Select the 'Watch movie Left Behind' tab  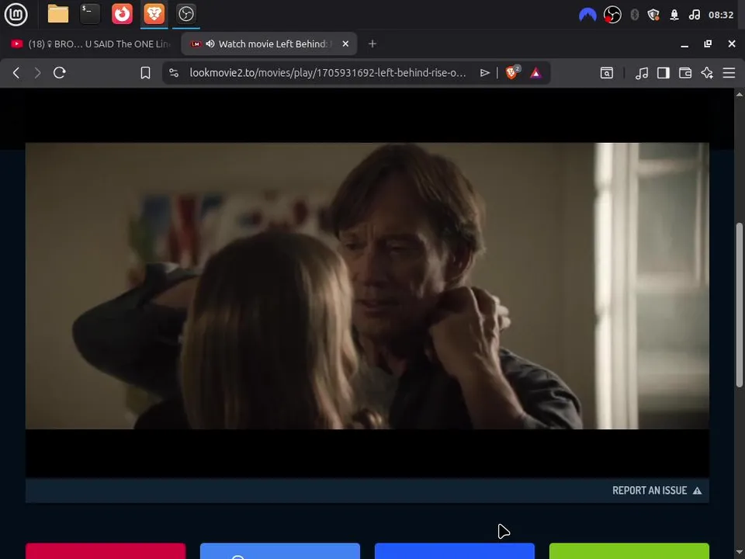[269, 43]
